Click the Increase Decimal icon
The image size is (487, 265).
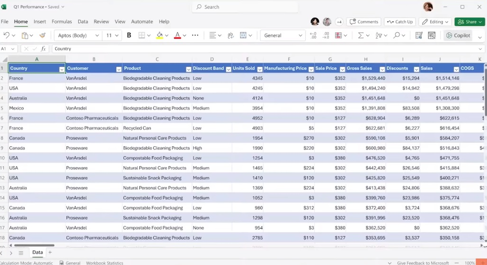click(x=313, y=35)
